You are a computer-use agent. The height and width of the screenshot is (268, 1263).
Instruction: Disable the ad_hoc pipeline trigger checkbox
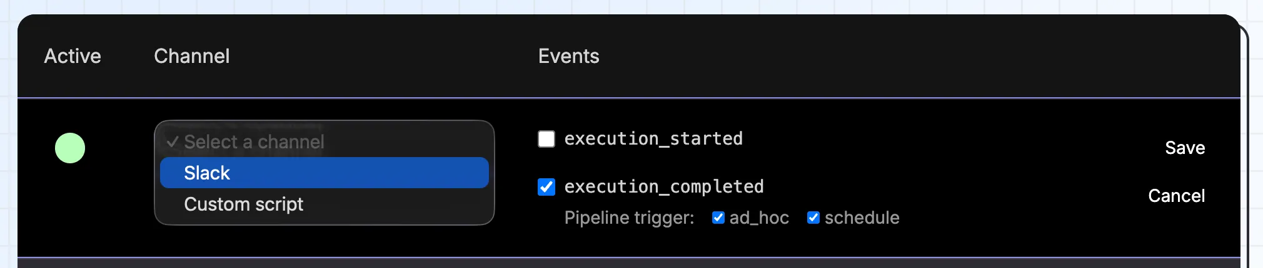click(x=718, y=218)
